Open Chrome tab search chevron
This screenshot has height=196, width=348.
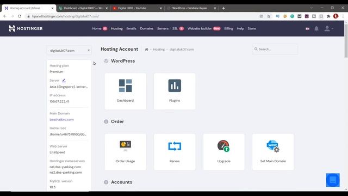[312, 8]
